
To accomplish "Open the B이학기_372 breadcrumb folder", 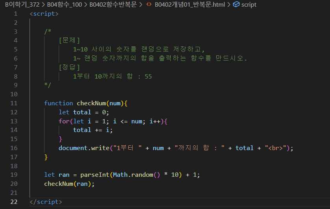I will click(22, 4).
